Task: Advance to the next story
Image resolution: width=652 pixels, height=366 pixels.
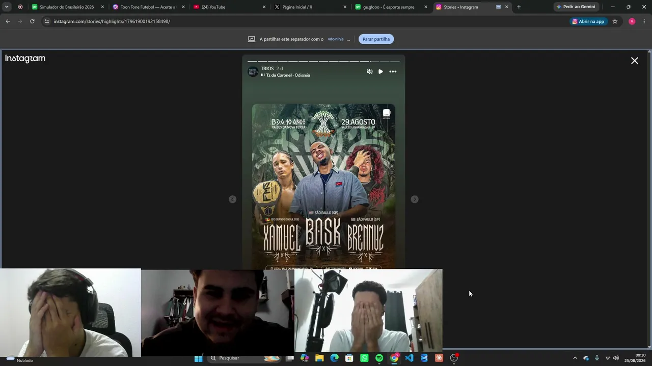Action: pos(415,199)
